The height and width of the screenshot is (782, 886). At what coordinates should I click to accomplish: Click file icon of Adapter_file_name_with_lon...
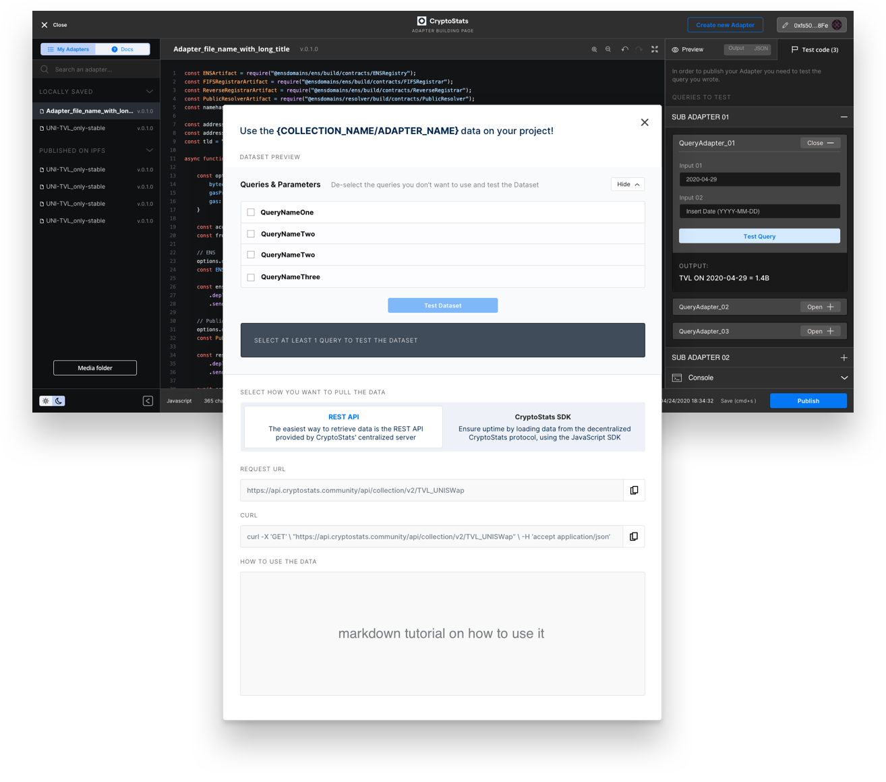42,111
